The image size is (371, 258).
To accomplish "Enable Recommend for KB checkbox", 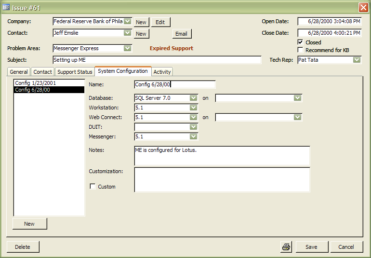I will [301, 50].
